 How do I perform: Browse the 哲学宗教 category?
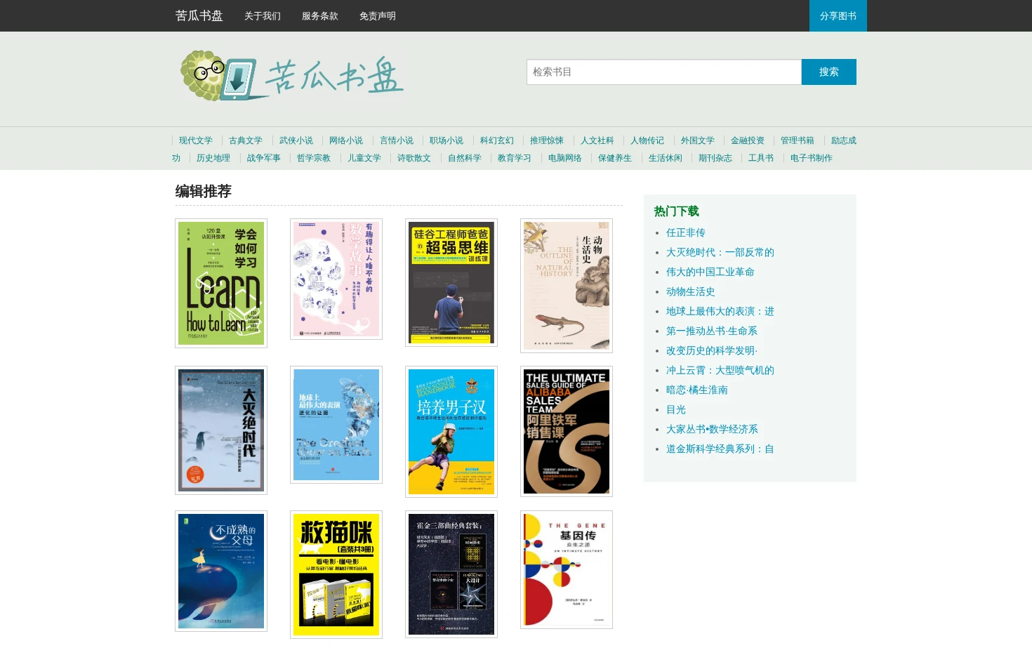pos(314,158)
